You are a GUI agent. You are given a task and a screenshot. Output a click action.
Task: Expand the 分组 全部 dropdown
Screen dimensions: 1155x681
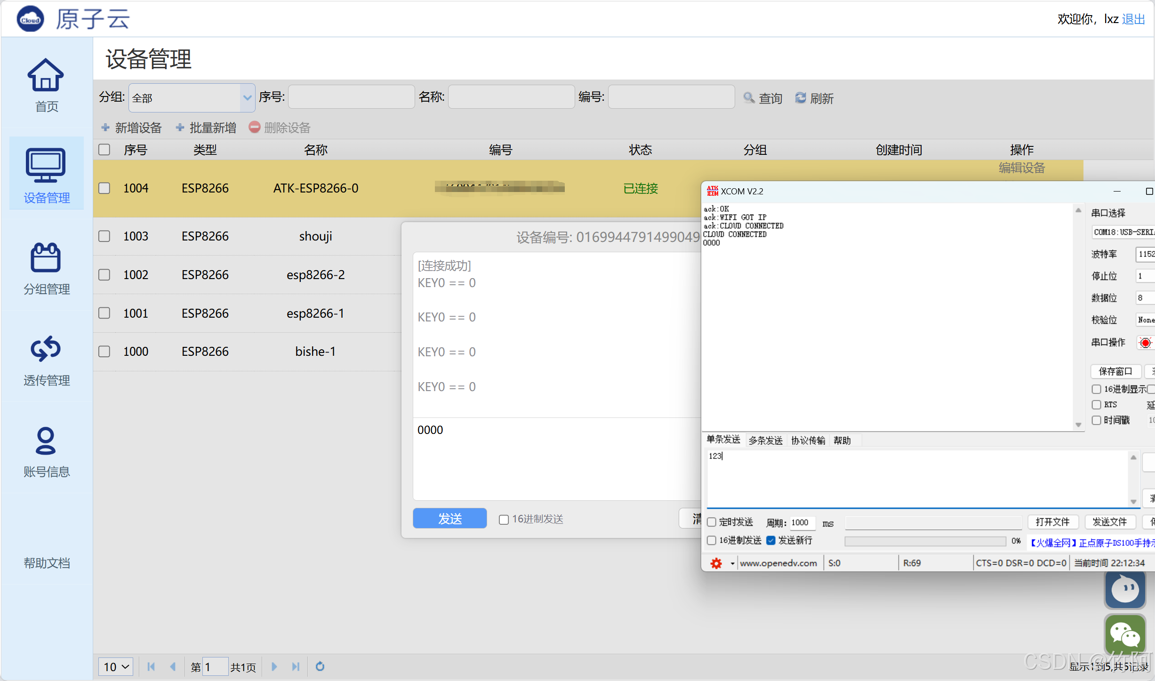pyautogui.click(x=247, y=98)
